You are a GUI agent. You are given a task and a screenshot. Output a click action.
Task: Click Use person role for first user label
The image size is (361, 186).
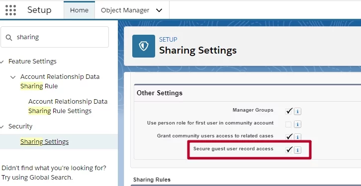[210, 123]
